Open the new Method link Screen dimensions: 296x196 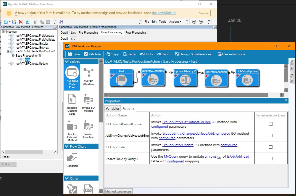pyautogui.click(x=164, y=13)
